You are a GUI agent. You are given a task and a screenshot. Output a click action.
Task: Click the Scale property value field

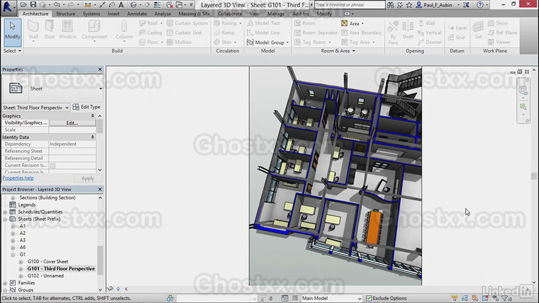72,130
